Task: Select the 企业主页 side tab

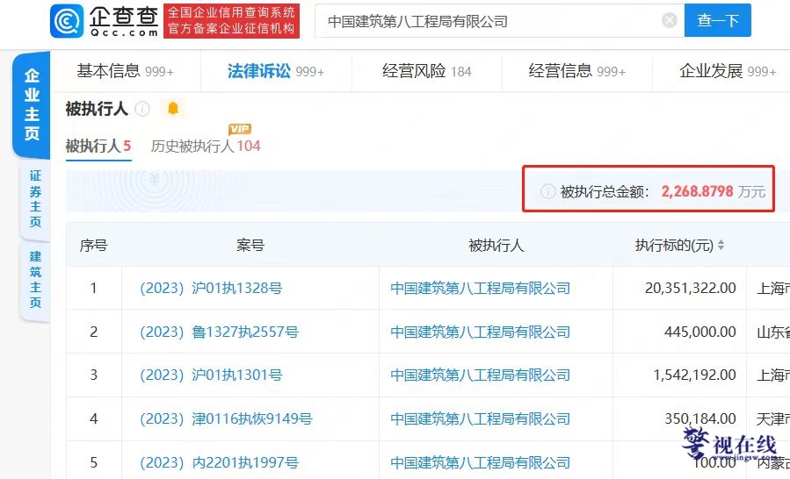Action: [32, 104]
